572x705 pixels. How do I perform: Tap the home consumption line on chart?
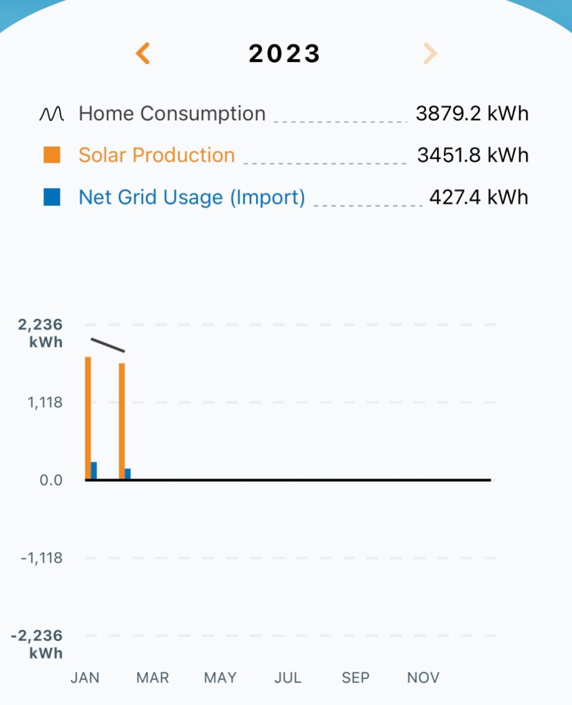[x=107, y=345]
